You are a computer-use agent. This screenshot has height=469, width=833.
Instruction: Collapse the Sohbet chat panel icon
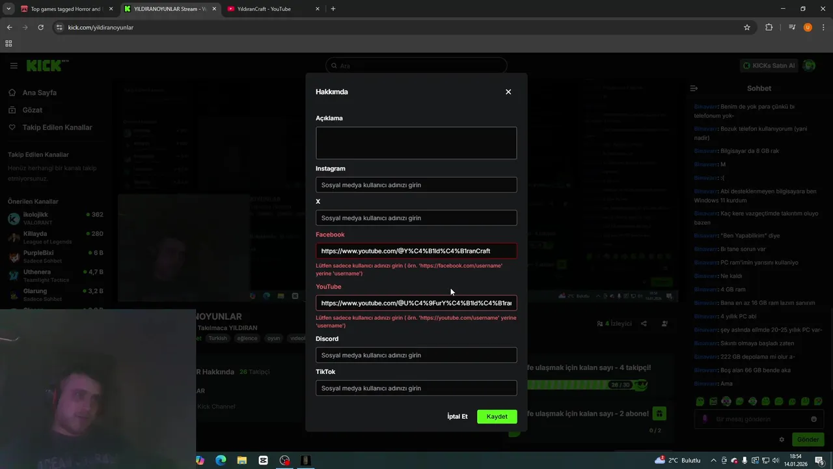(x=694, y=89)
